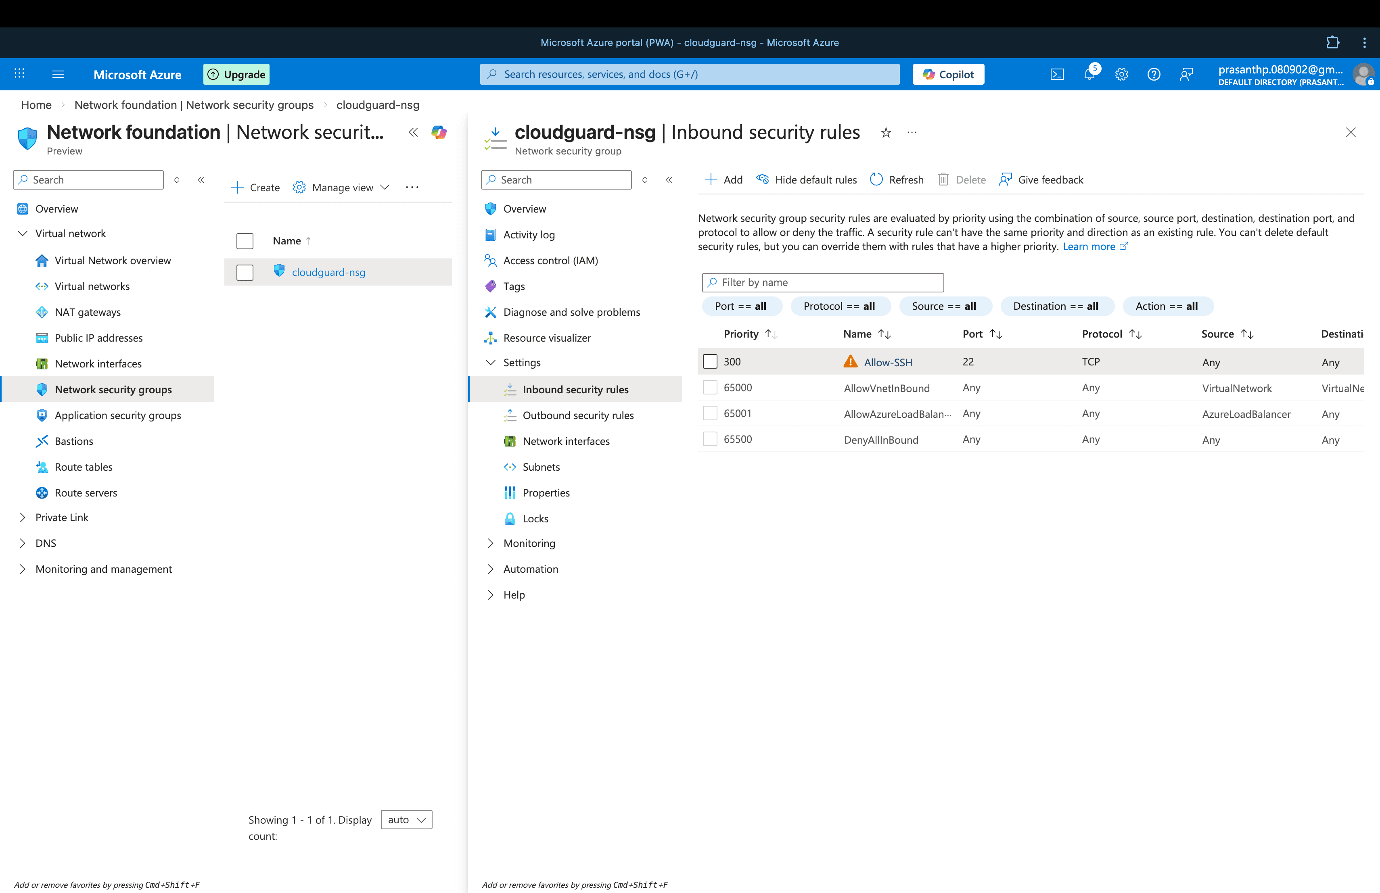Open Outbound security rules menu item
The width and height of the screenshot is (1380, 893).
[577, 415]
